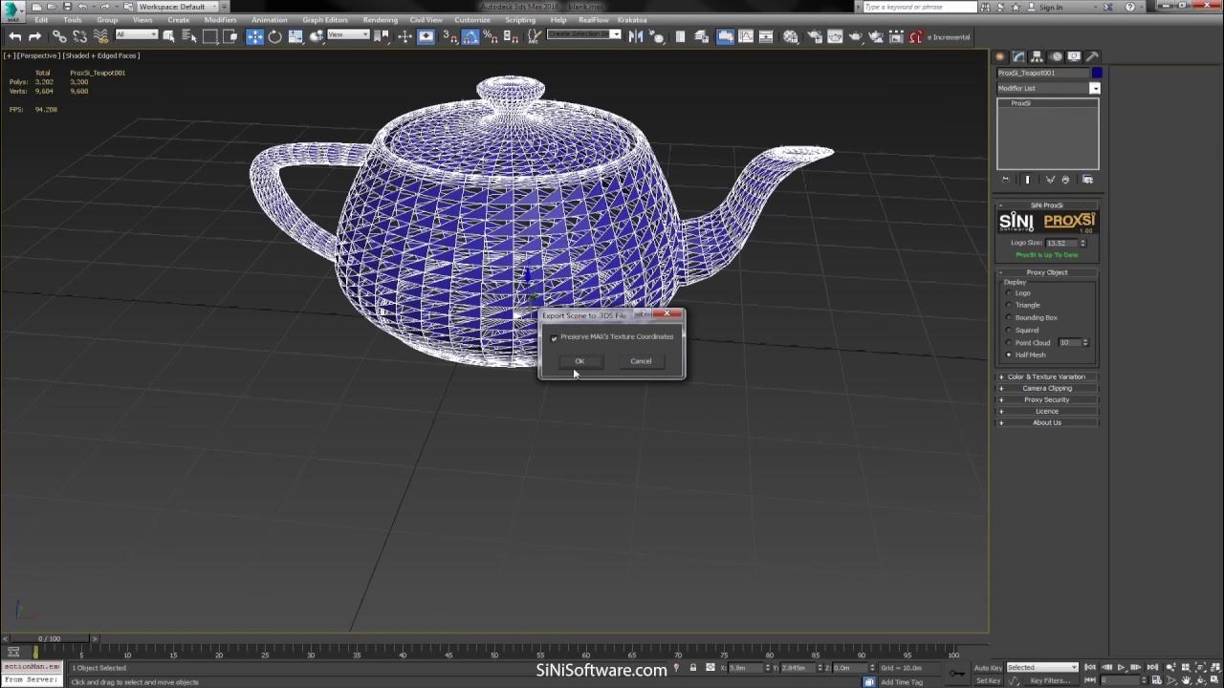Click OK in the Export Scene dialog
Viewport: 1224px width, 688px height.
(579, 361)
